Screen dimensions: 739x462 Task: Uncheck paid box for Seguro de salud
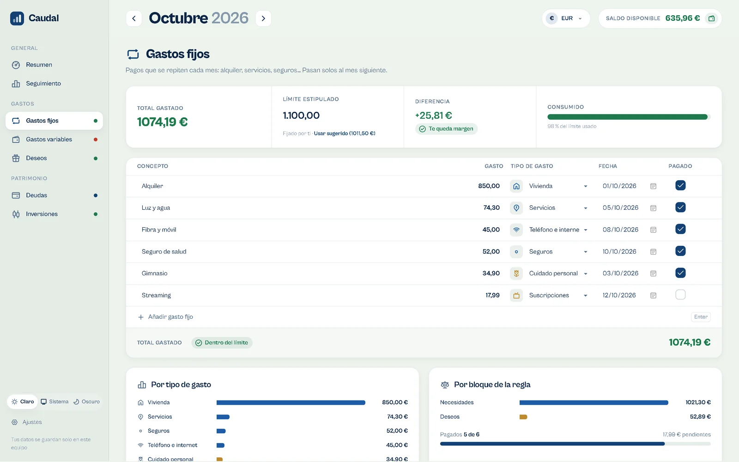(x=680, y=251)
